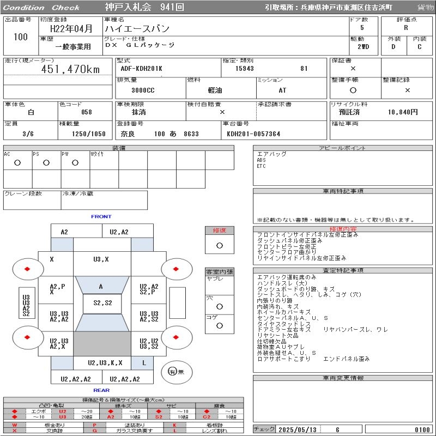Click the blue FRONT label above diagram

pos(101,217)
